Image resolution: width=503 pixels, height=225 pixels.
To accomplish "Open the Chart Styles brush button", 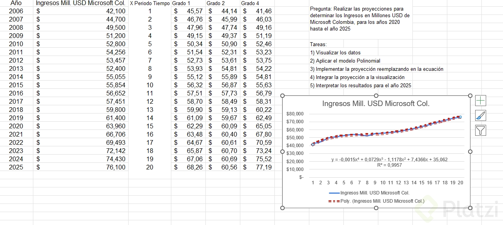I will pos(481,115).
